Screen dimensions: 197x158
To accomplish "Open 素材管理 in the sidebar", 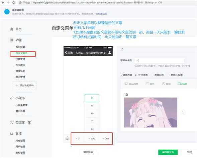I will [x=20, y=152].
